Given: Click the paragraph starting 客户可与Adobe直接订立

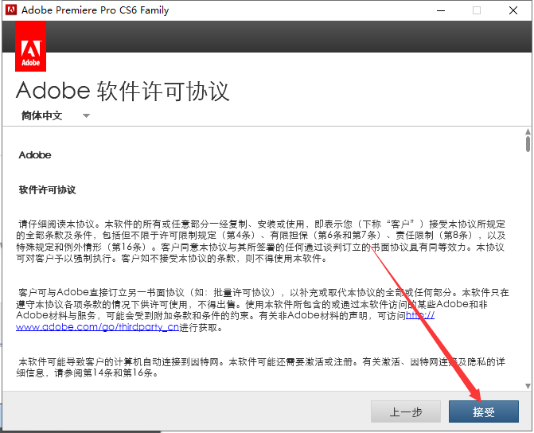Looking at the screenshot, I should [x=263, y=310].
